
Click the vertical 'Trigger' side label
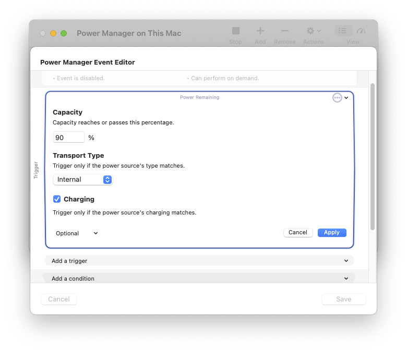click(x=36, y=170)
